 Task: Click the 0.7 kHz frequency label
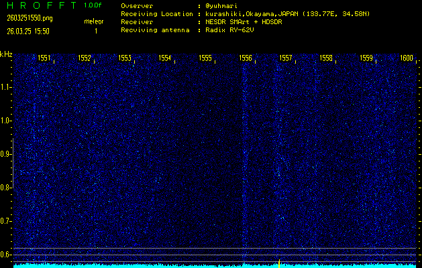point(5,221)
